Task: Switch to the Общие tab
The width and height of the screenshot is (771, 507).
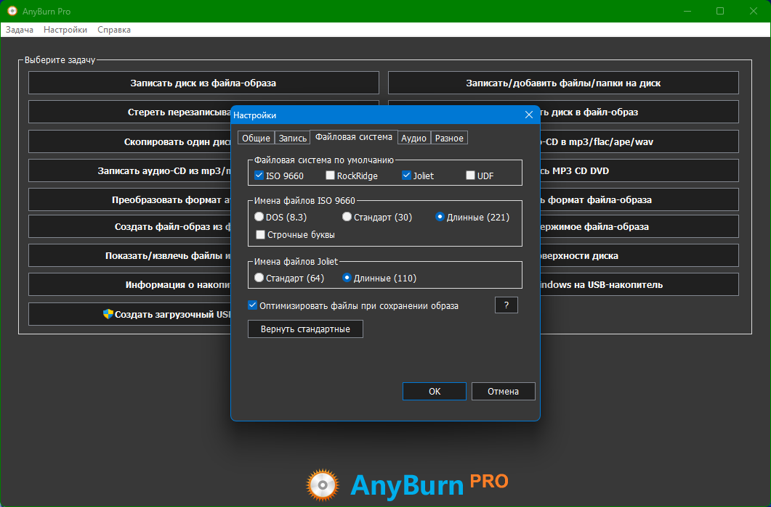Action: 256,138
